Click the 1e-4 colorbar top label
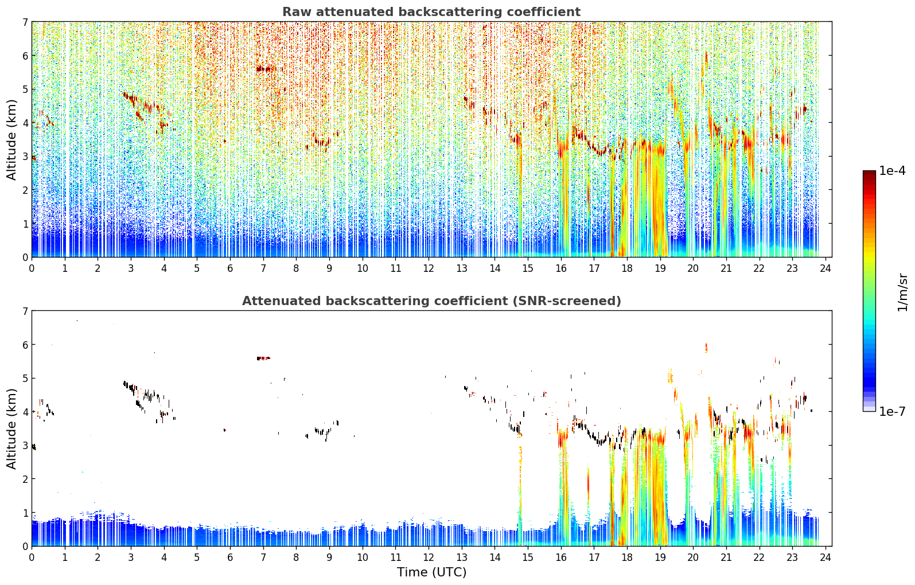 click(x=892, y=171)
